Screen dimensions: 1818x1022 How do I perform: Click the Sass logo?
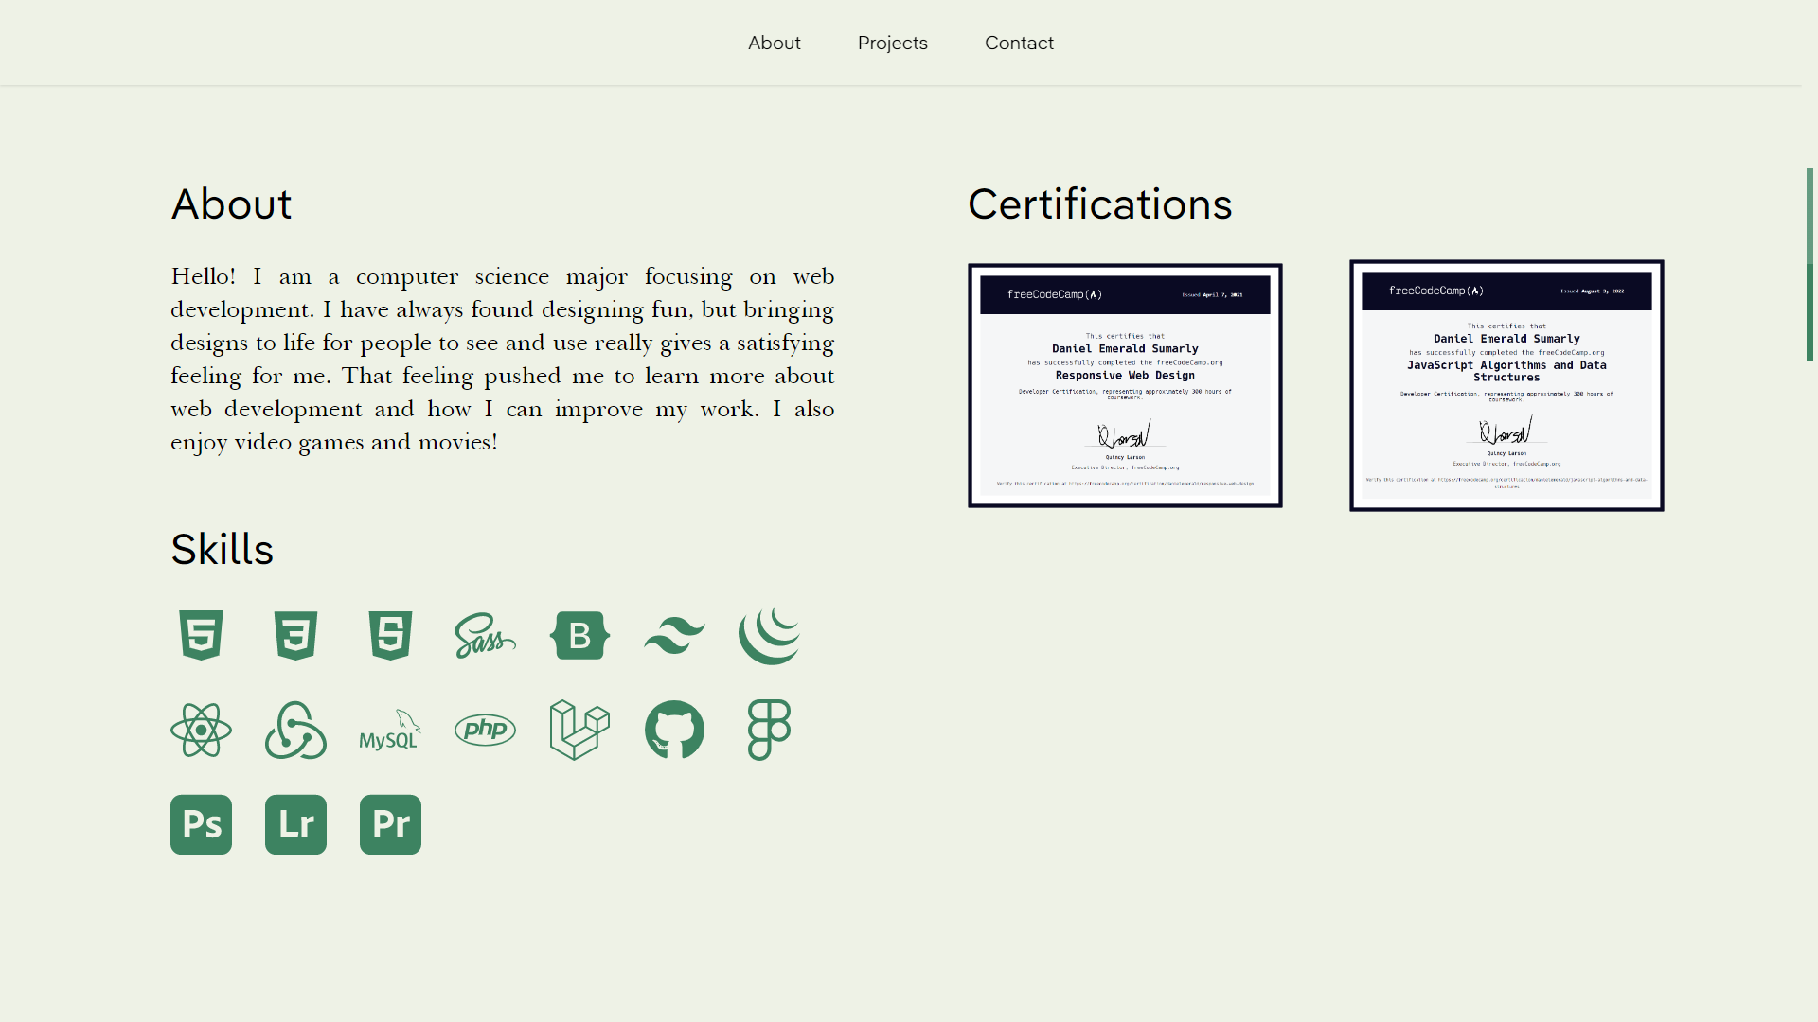point(485,635)
